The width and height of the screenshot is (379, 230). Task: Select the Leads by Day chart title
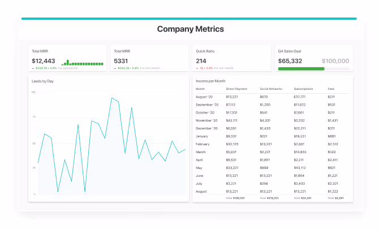point(42,81)
